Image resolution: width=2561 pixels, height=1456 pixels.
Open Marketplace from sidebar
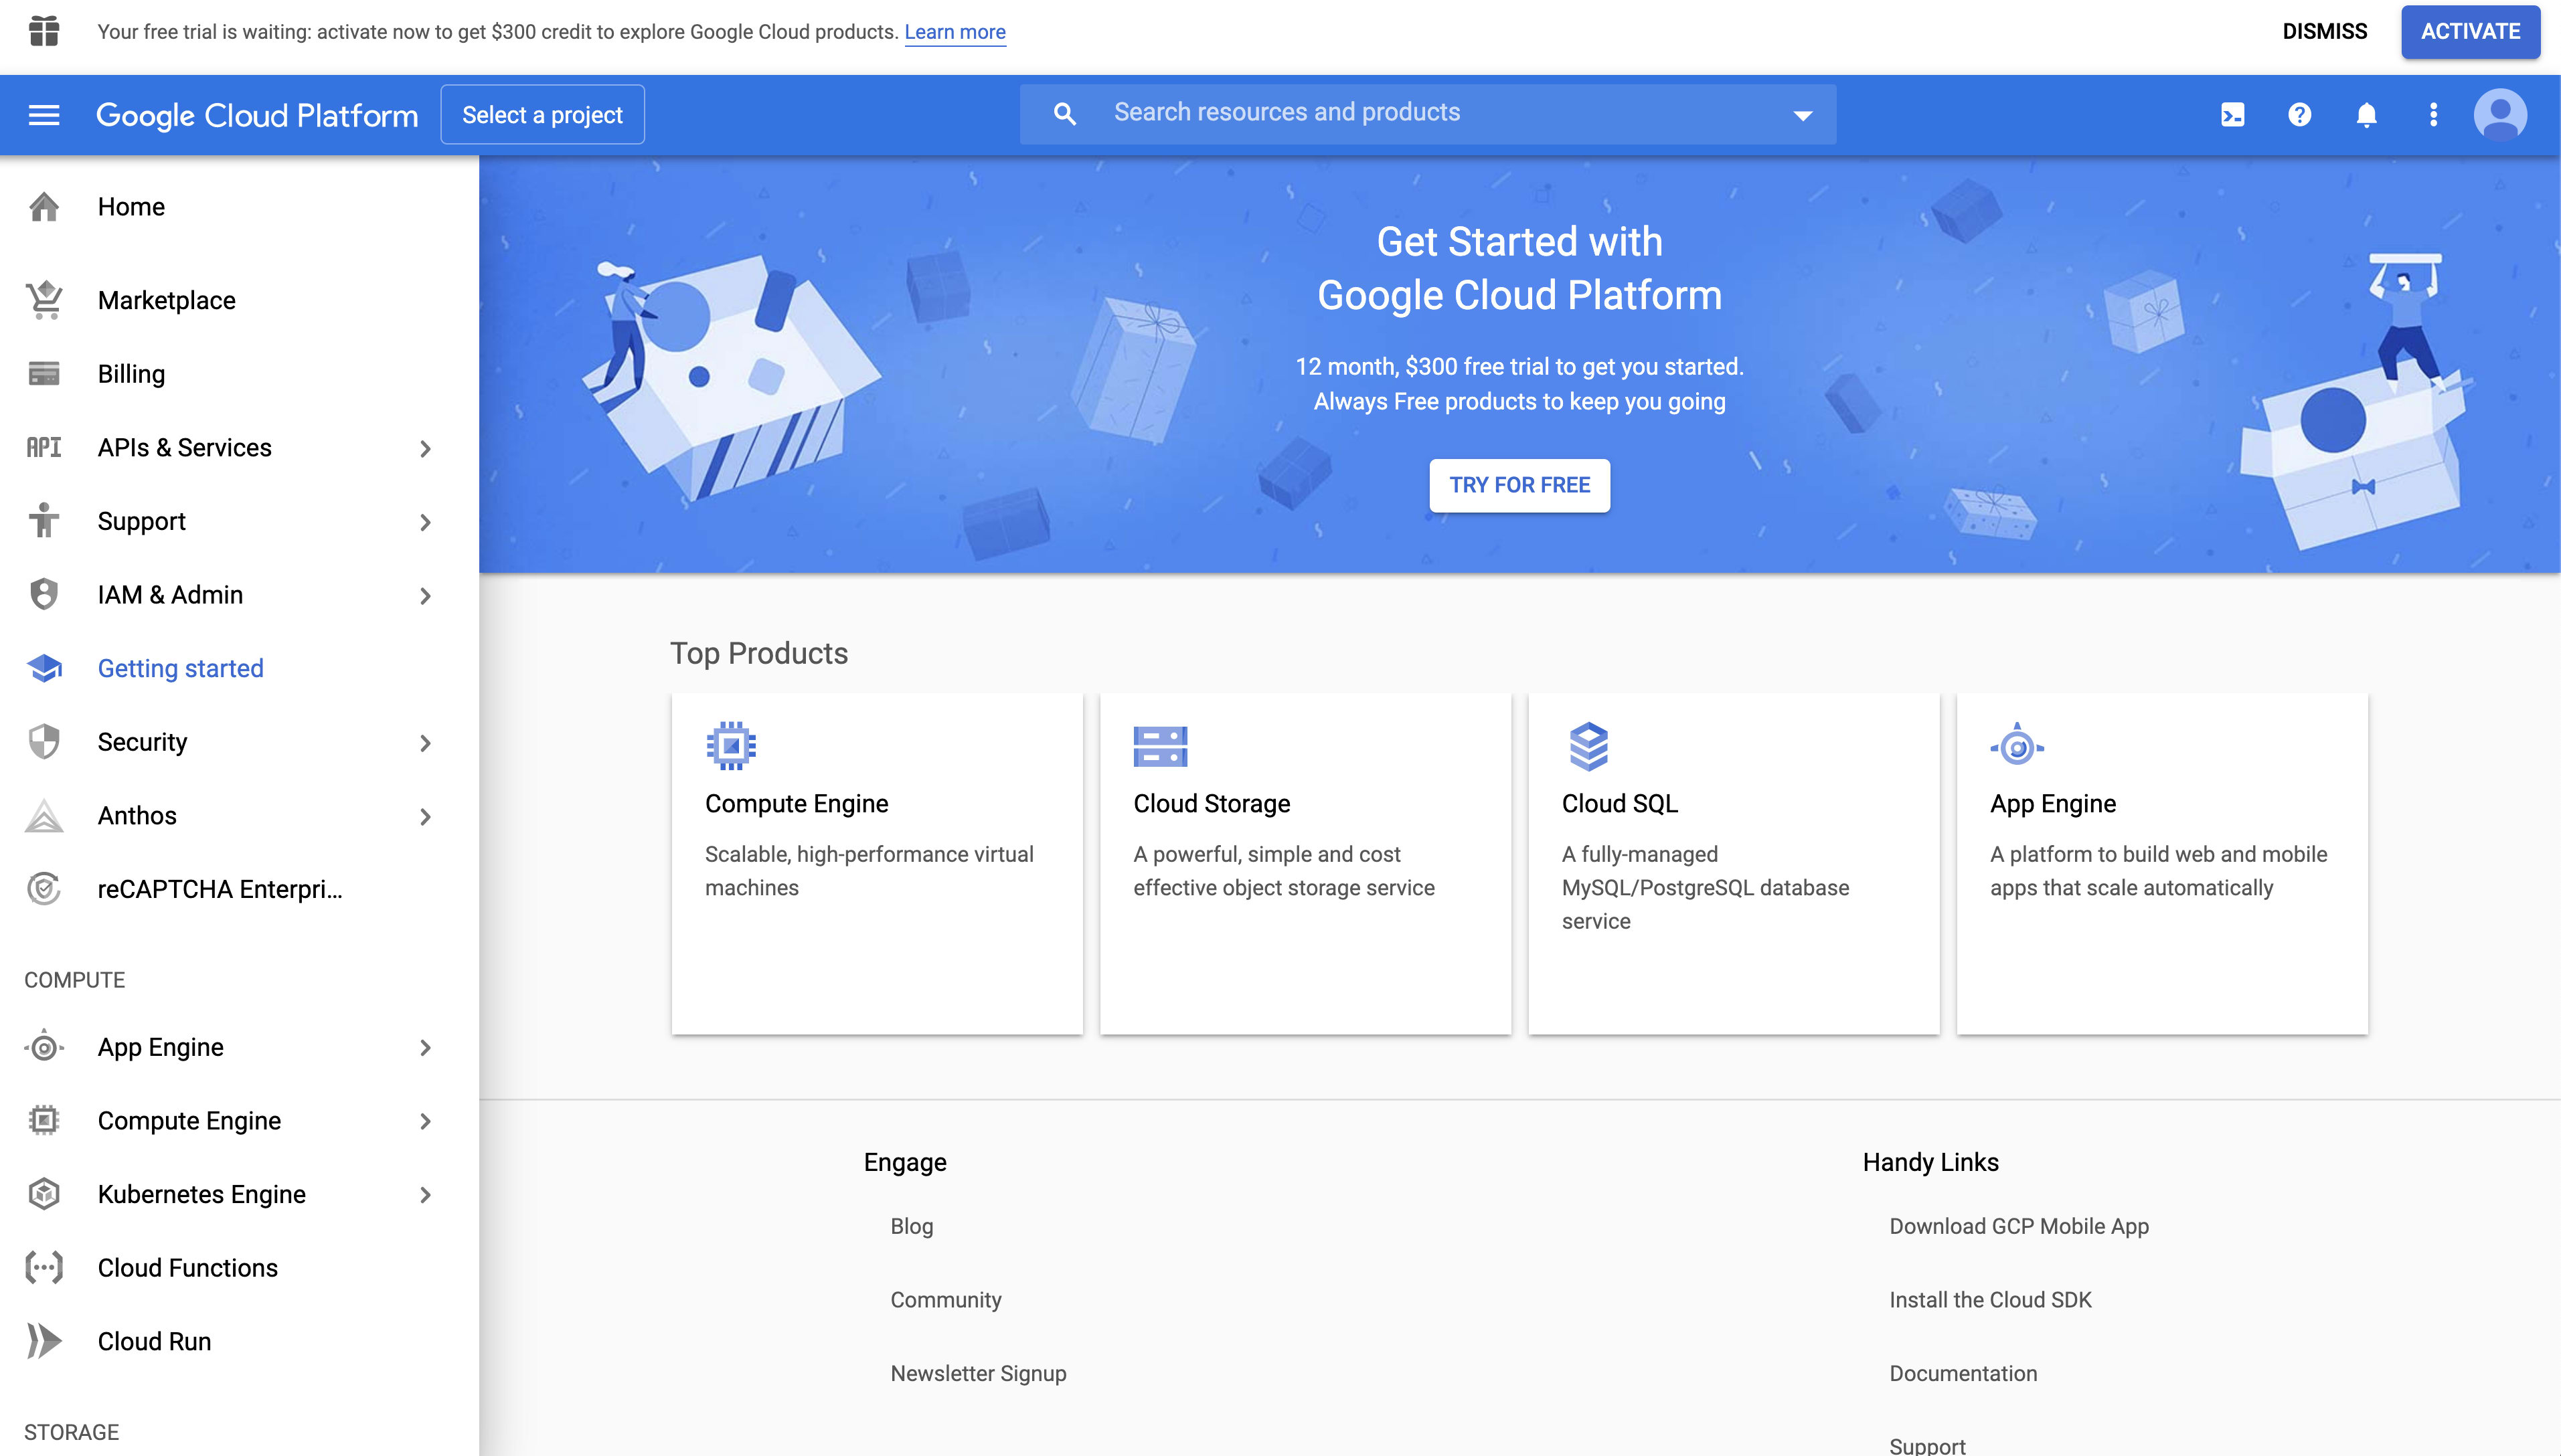(x=239, y=300)
